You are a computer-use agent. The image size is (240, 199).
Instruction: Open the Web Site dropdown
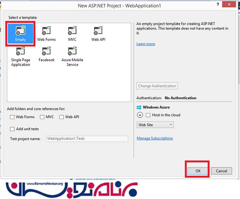coord(155,125)
